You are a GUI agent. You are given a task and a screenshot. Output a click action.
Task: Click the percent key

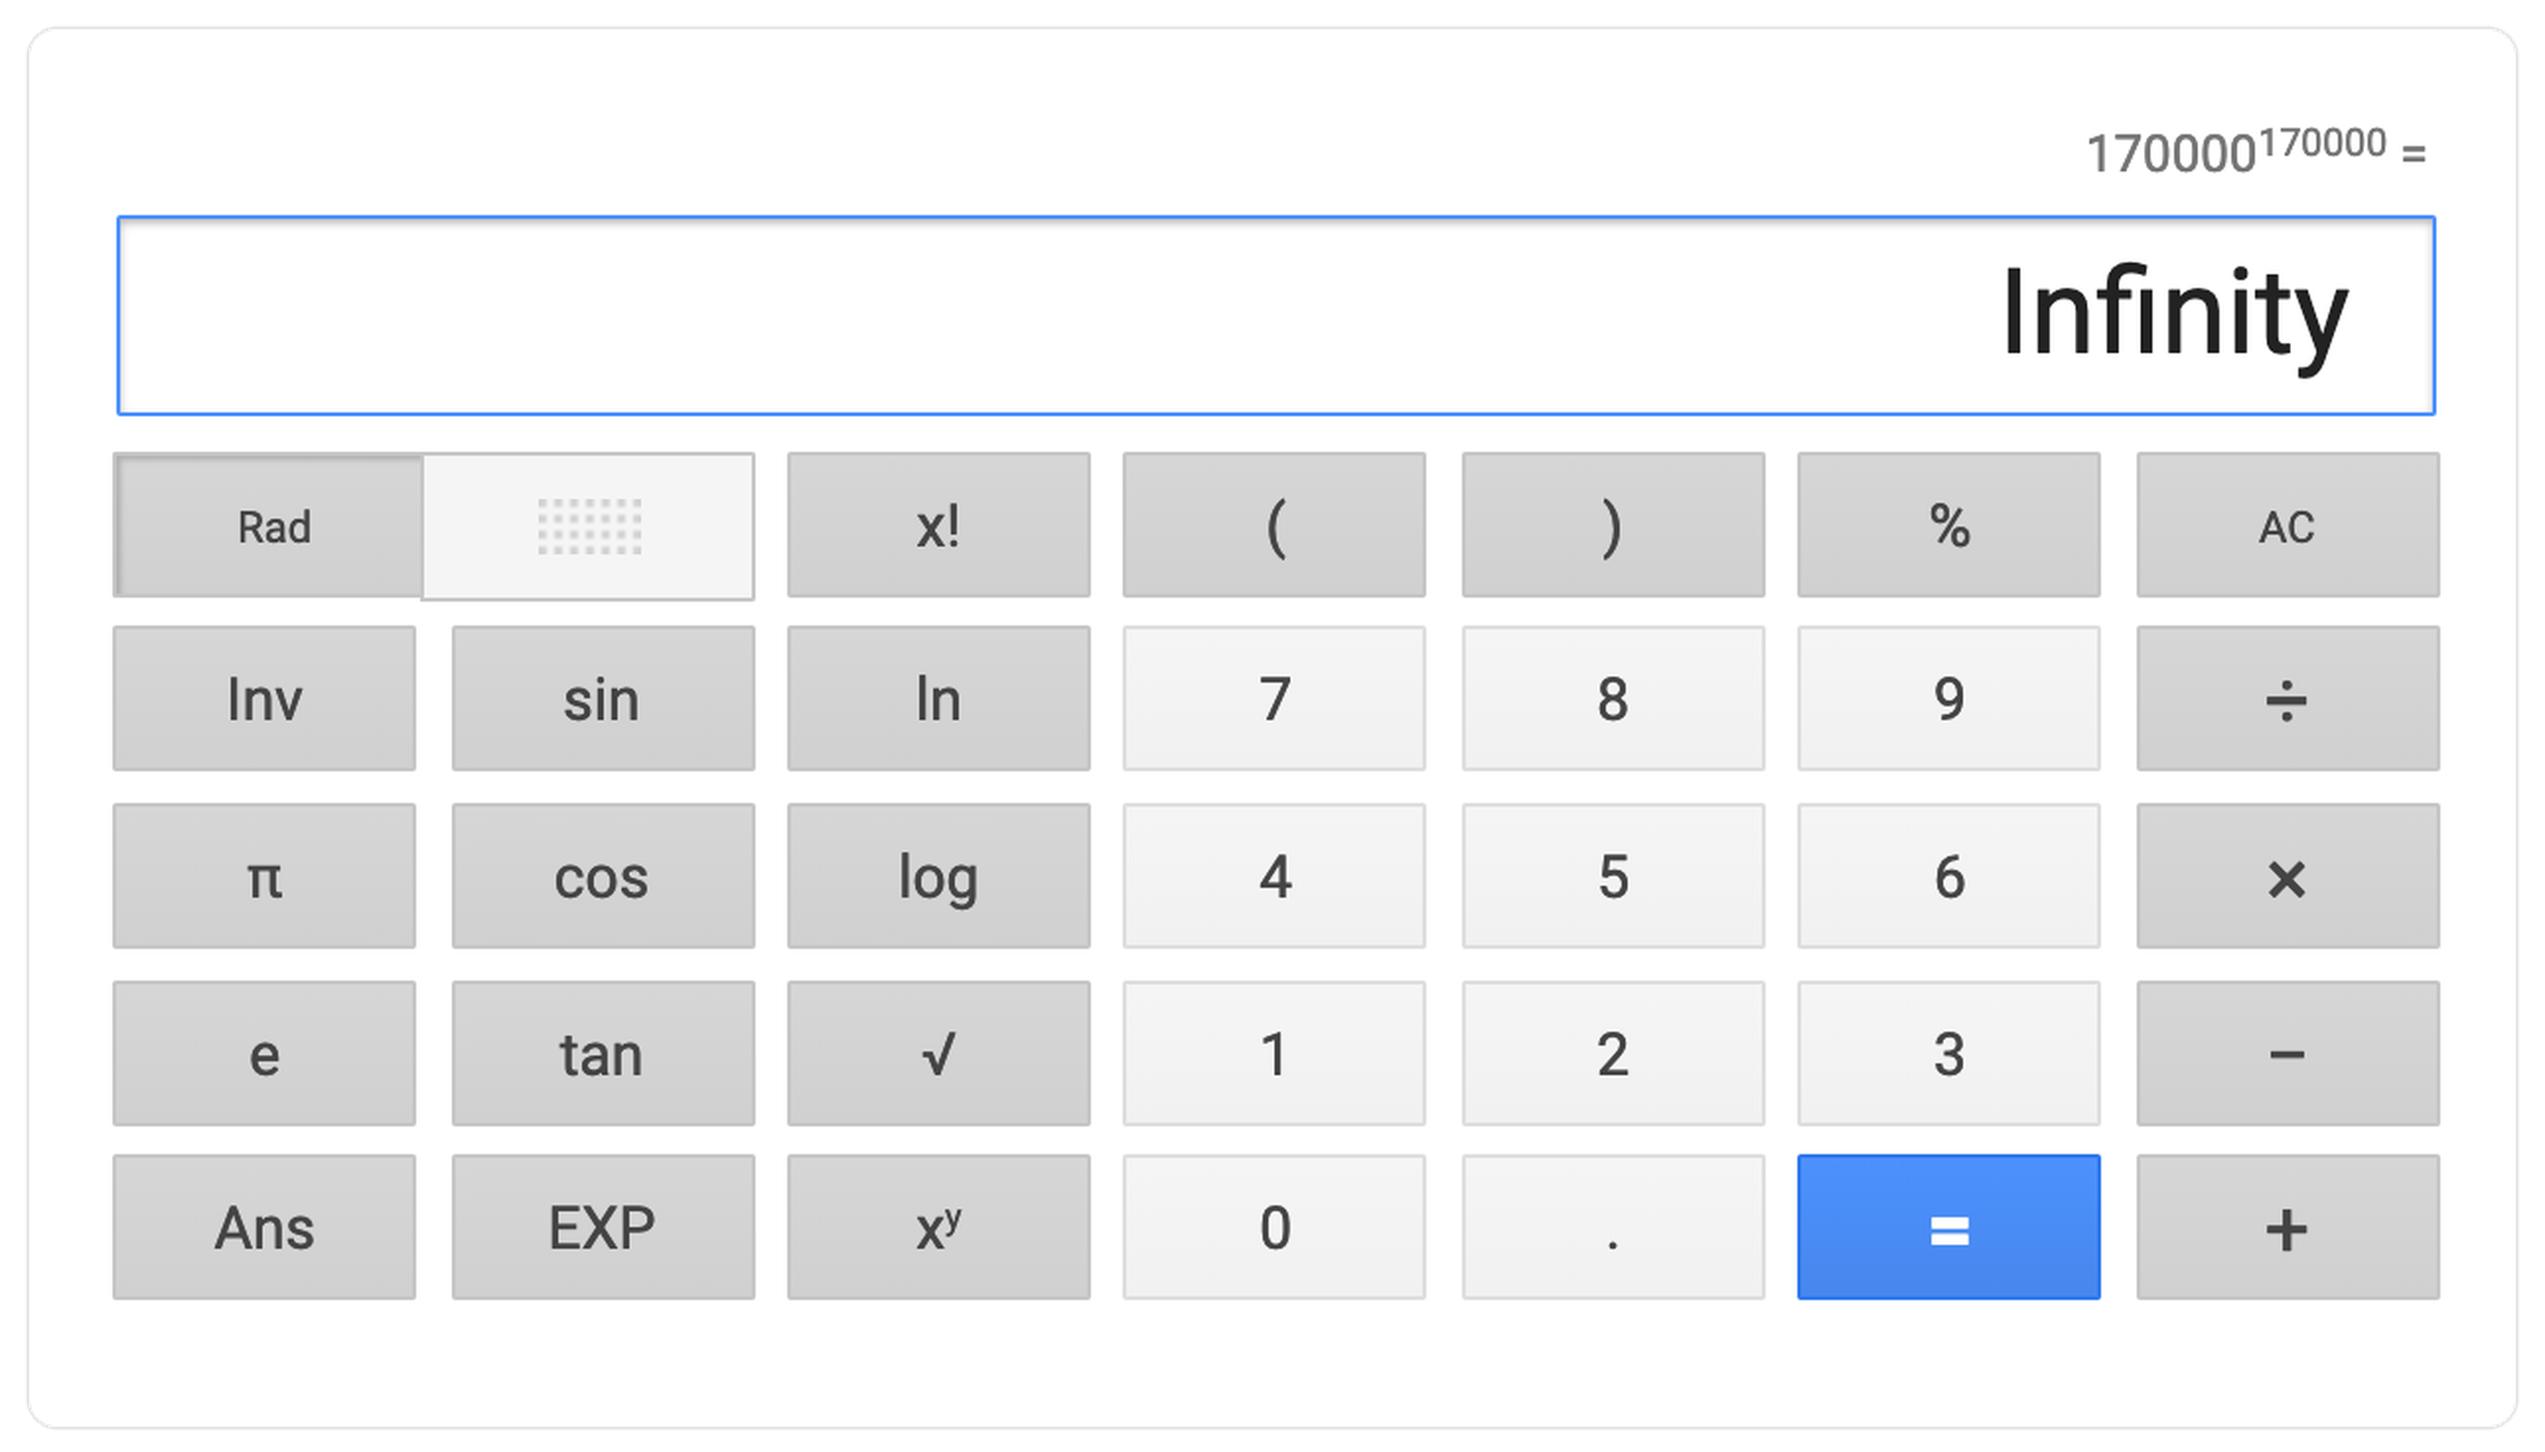pyautogui.click(x=1949, y=526)
